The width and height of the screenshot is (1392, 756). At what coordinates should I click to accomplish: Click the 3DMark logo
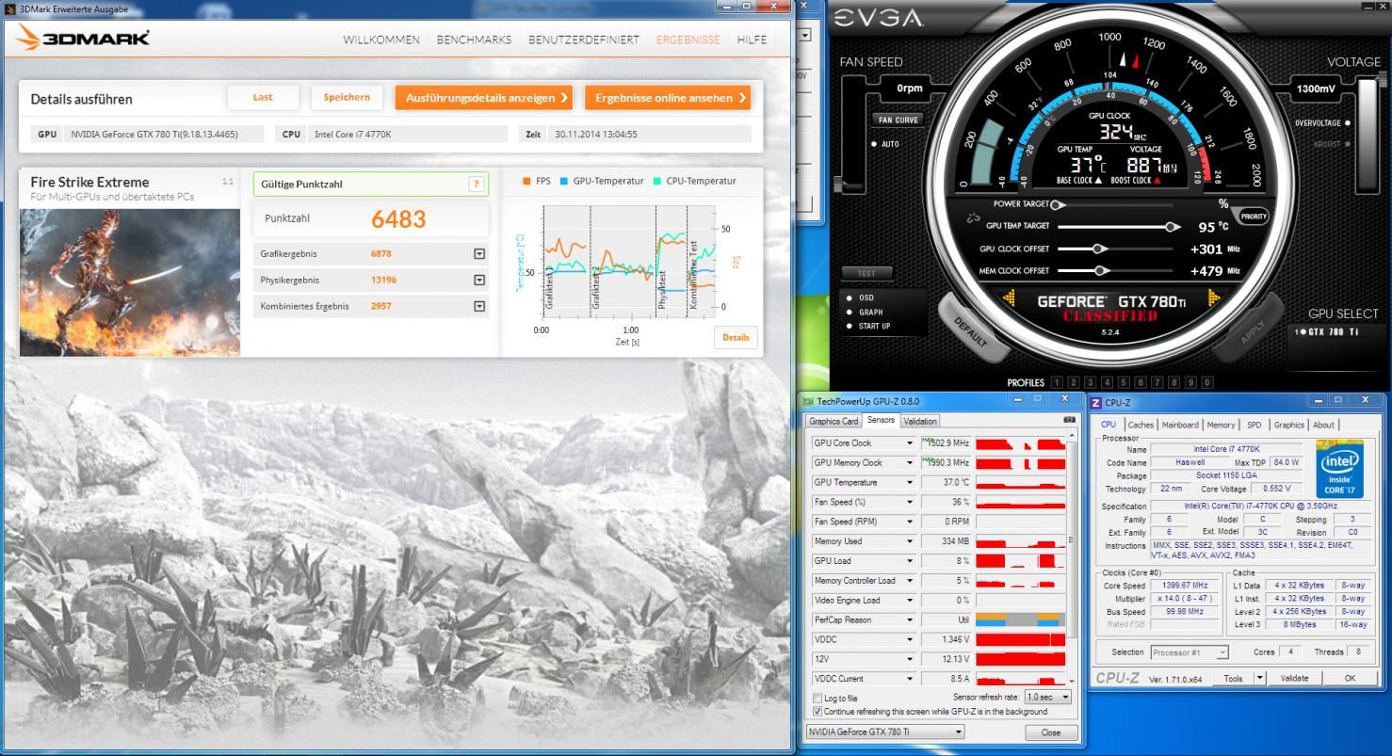83,39
